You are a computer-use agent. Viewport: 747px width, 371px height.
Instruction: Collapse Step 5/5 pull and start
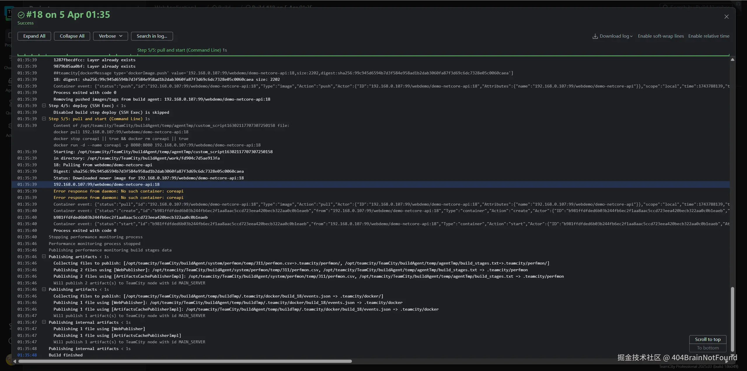tap(44, 119)
